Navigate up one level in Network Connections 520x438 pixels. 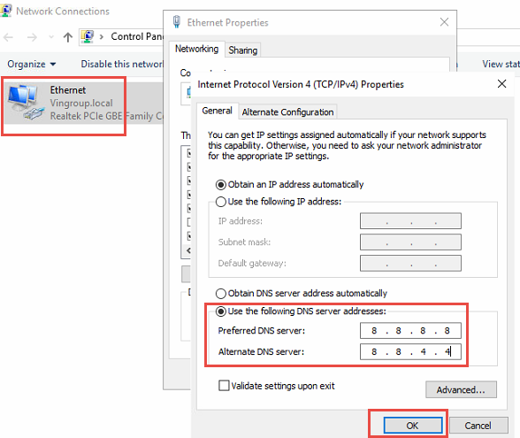[x=68, y=37]
